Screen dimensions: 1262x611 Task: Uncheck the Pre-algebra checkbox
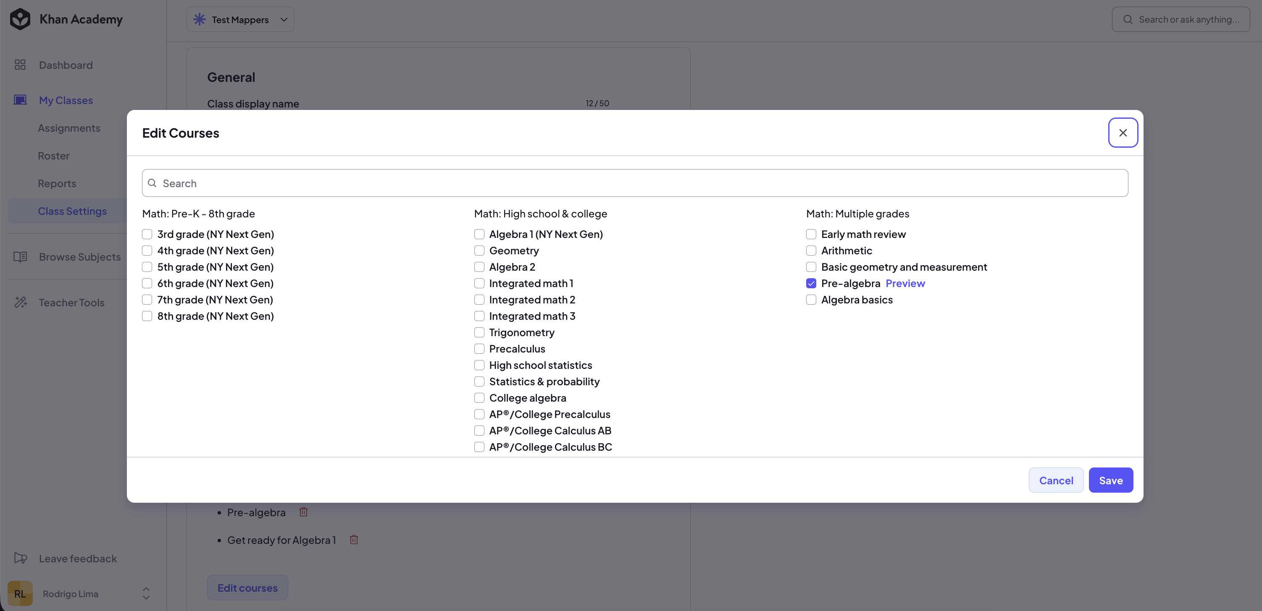coord(811,283)
